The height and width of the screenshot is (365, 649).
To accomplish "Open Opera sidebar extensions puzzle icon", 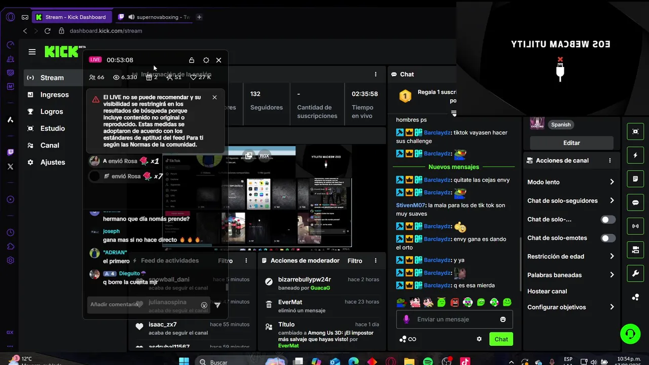I will [x=11, y=246].
